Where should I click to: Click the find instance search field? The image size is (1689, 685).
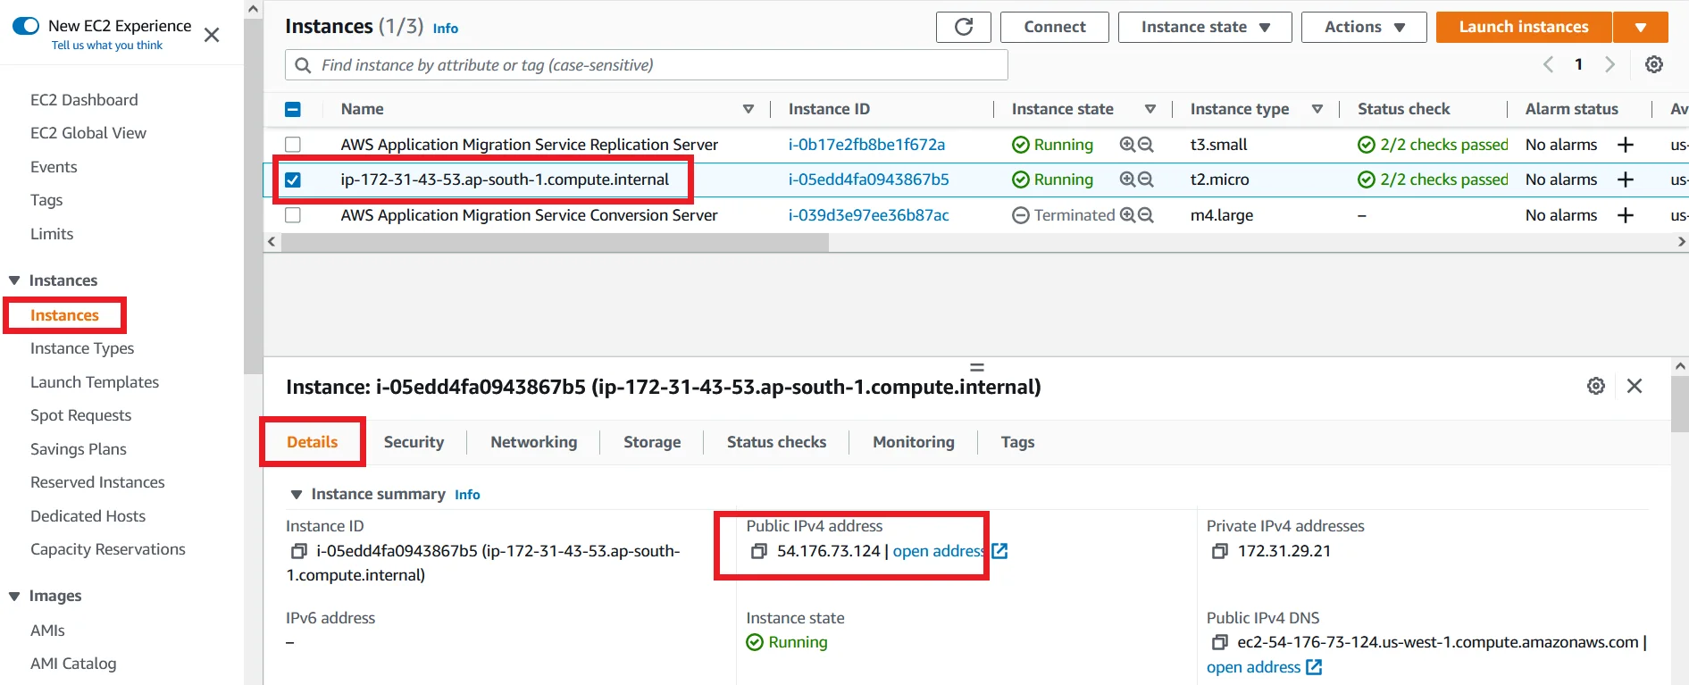click(647, 65)
